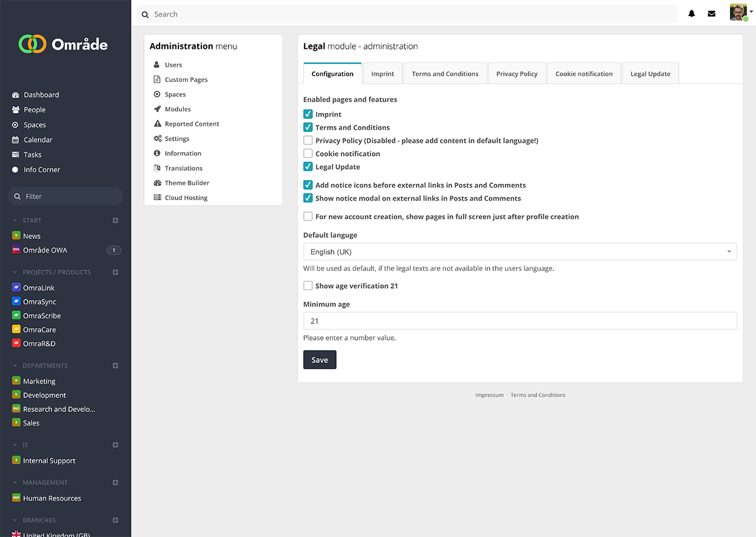Switch to Terms and Conditions tab

(x=445, y=74)
